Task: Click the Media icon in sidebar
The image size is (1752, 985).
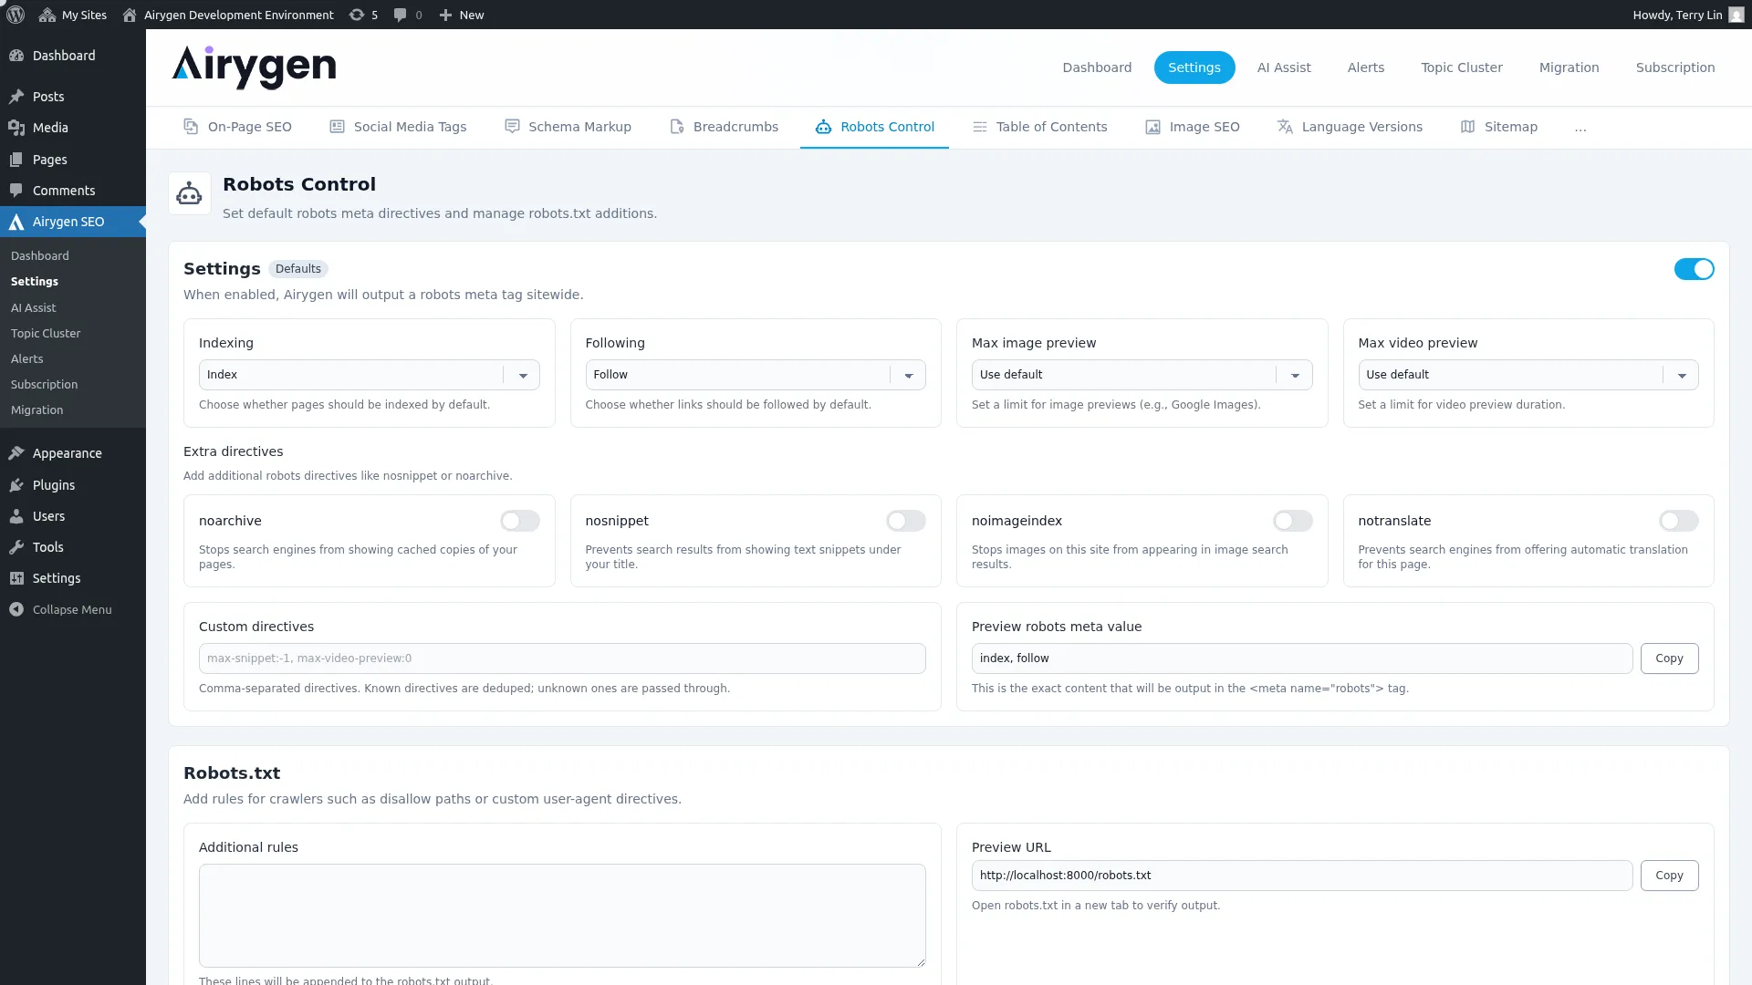Action: (x=16, y=128)
